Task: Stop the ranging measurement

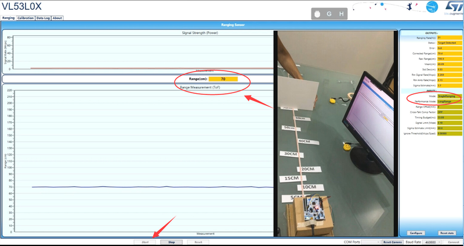Action: (172, 242)
